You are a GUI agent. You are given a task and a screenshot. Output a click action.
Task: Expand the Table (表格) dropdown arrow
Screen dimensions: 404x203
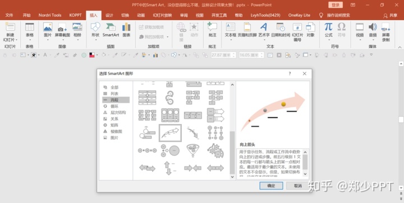30,40
